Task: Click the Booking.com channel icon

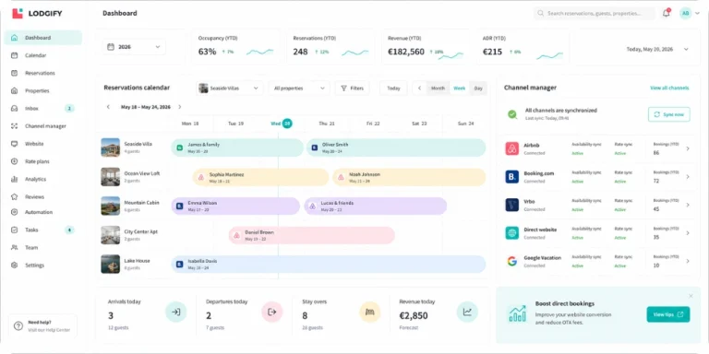Action: pos(511,177)
